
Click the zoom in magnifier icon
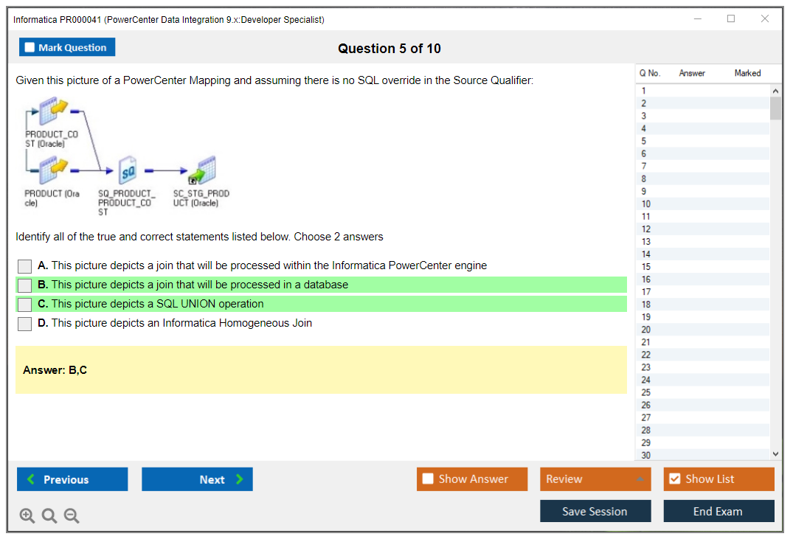(x=27, y=516)
